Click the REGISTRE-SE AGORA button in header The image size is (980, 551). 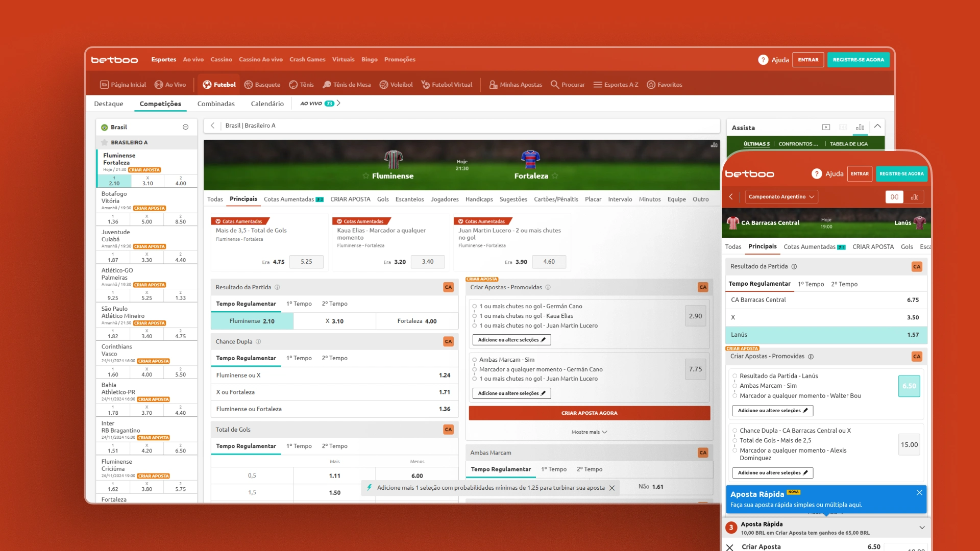(858, 60)
